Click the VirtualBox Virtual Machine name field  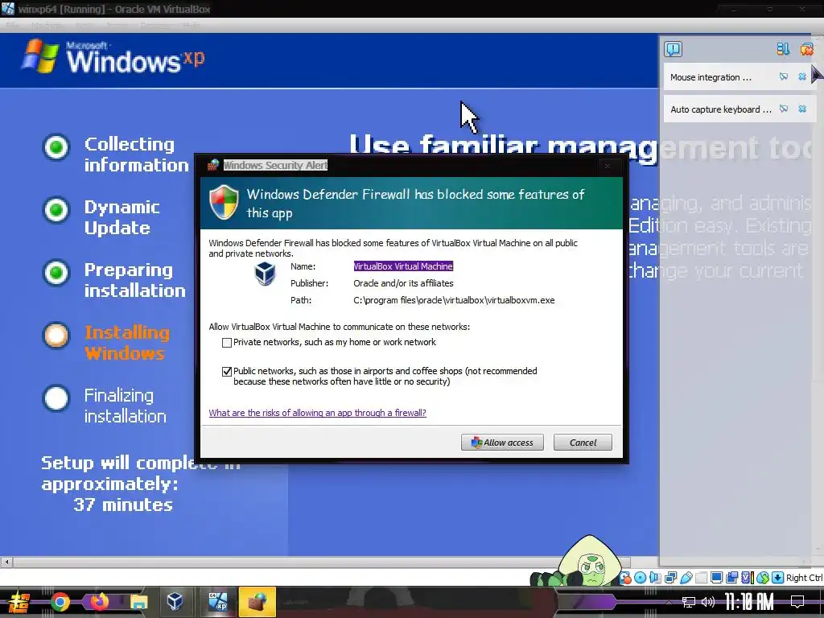(403, 266)
